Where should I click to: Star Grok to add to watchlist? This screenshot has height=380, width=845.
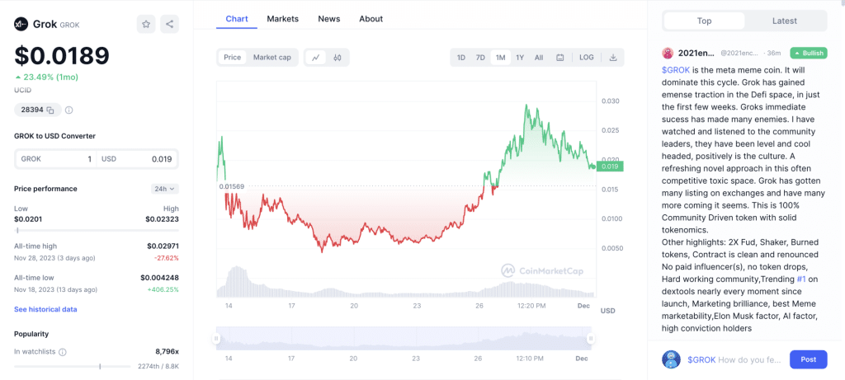click(x=146, y=24)
